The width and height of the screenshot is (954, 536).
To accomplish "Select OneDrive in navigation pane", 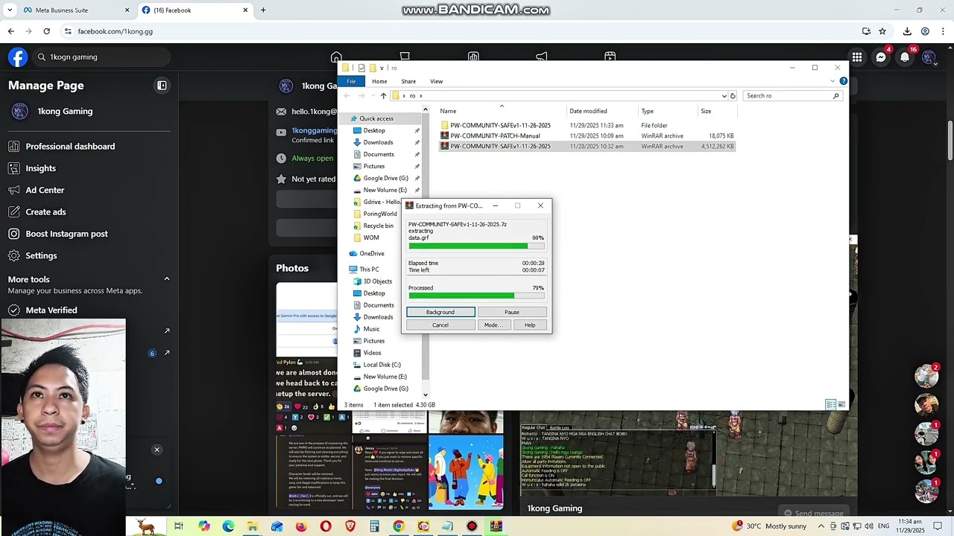I will pyautogui.click(x=372, y=254).
